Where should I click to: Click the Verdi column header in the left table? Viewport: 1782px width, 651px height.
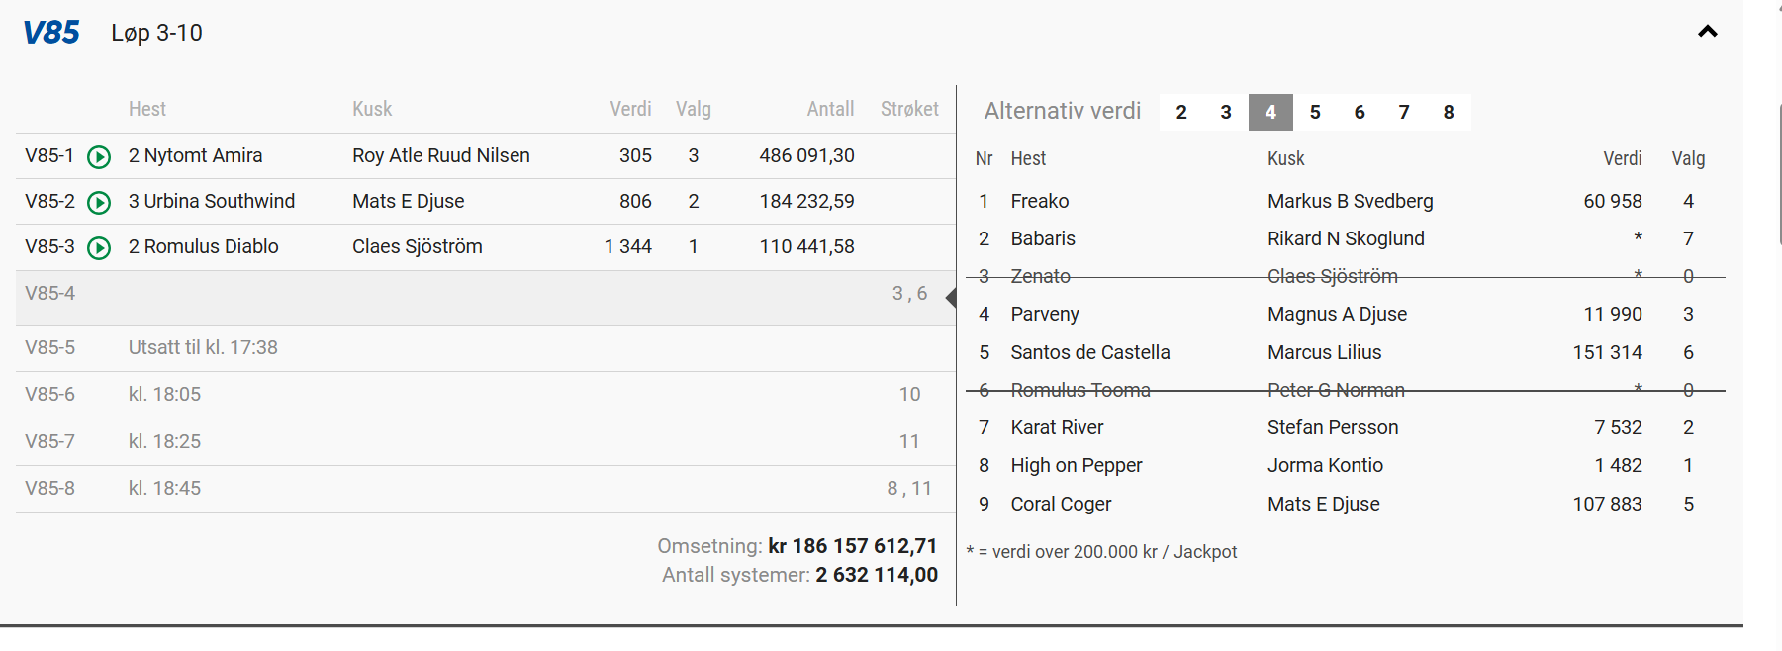point(630,110)
